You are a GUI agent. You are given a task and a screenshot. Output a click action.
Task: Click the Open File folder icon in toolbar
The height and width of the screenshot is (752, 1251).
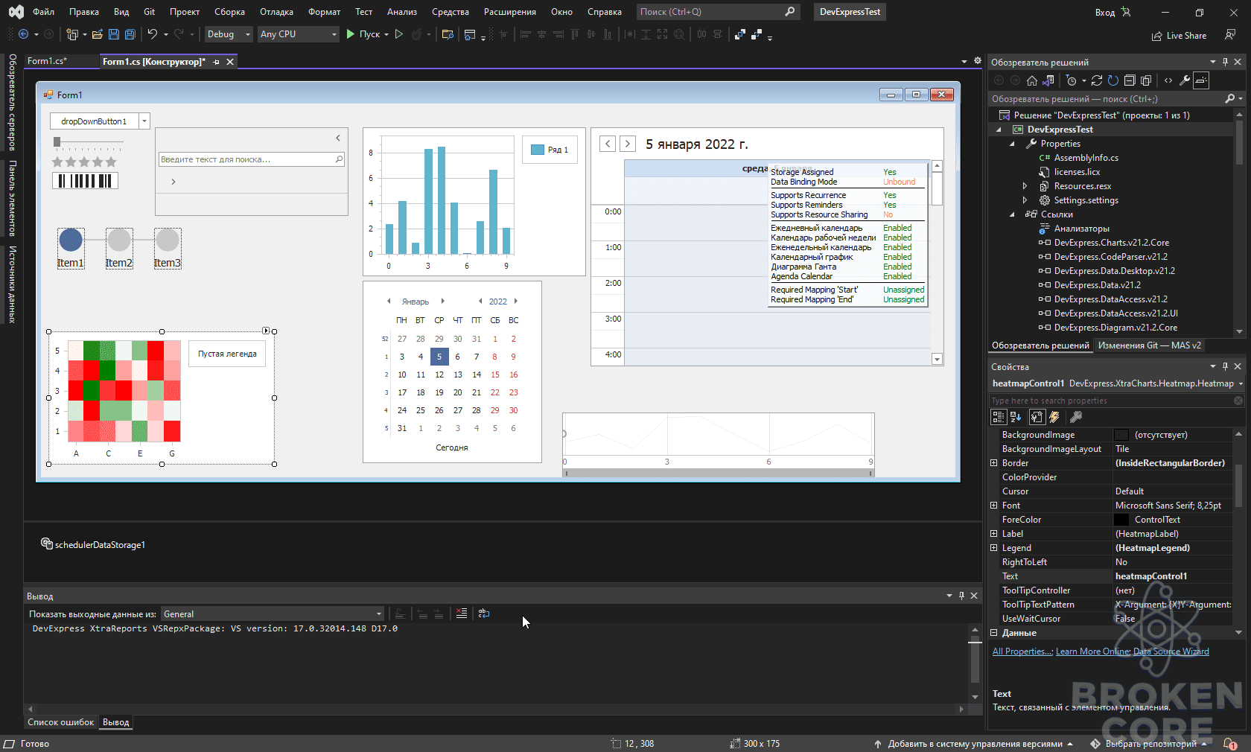pyautogui.click(x=97, y=34)
